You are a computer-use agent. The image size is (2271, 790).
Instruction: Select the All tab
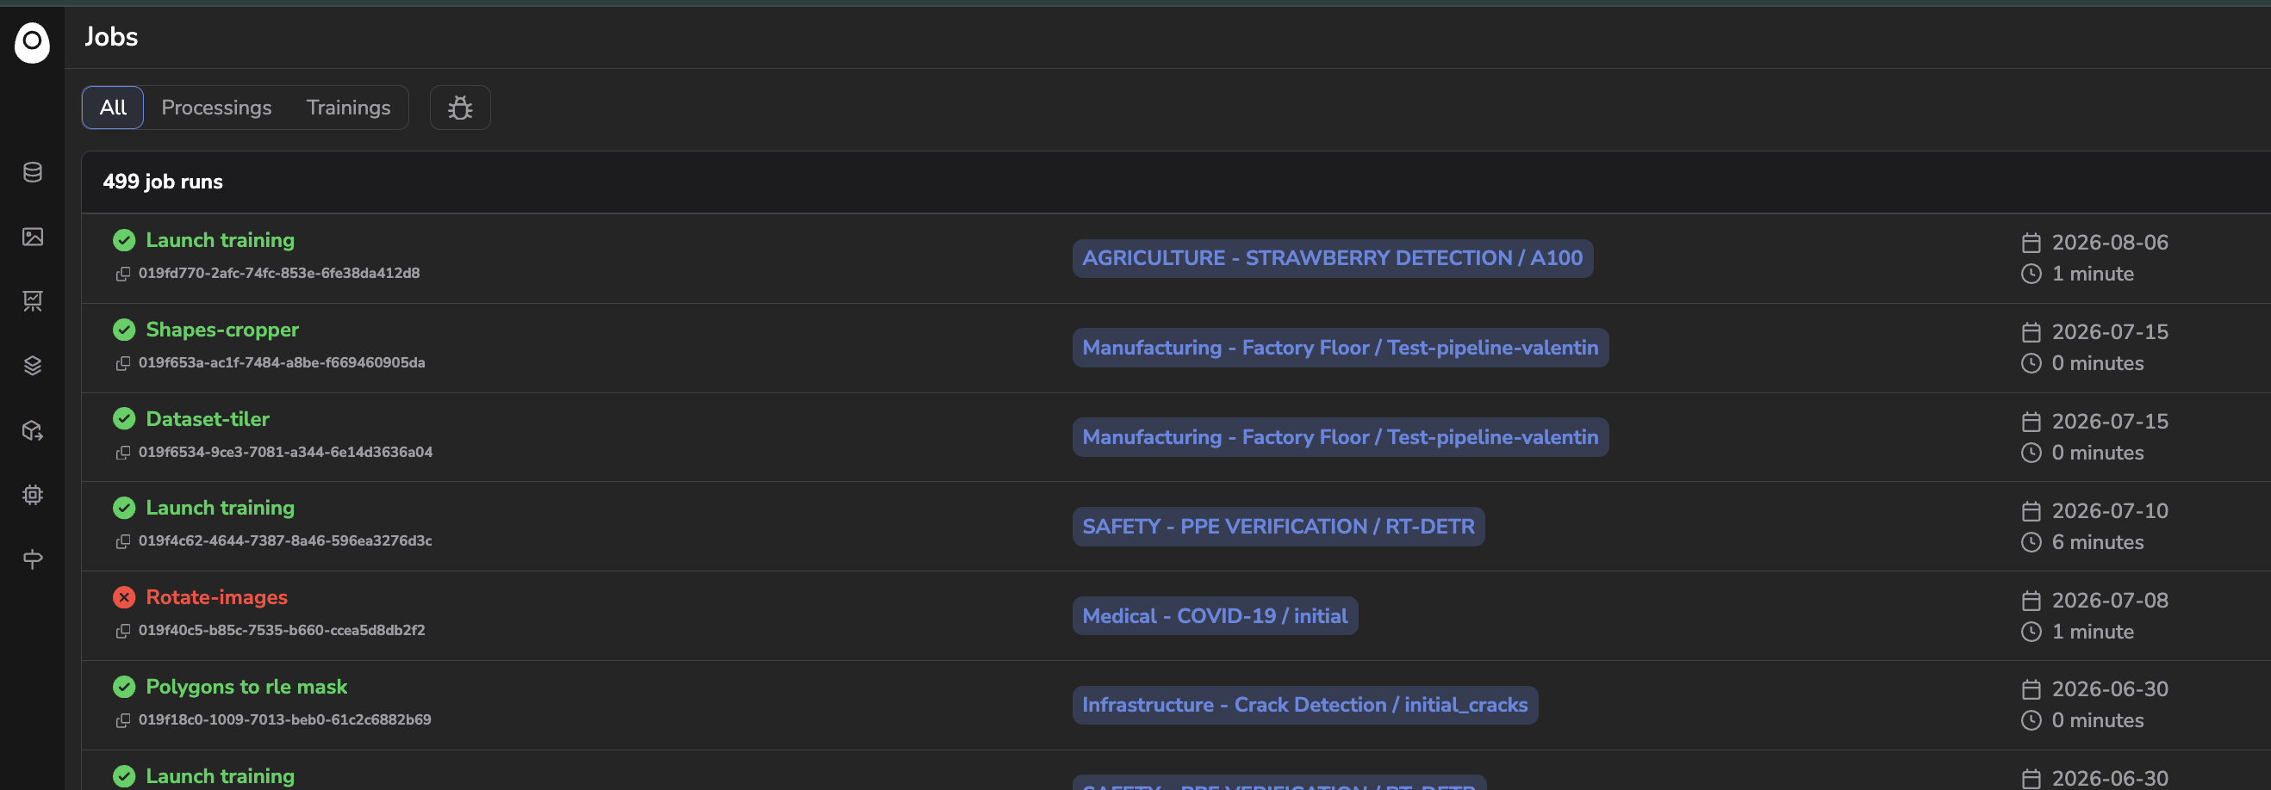[113, 108]
